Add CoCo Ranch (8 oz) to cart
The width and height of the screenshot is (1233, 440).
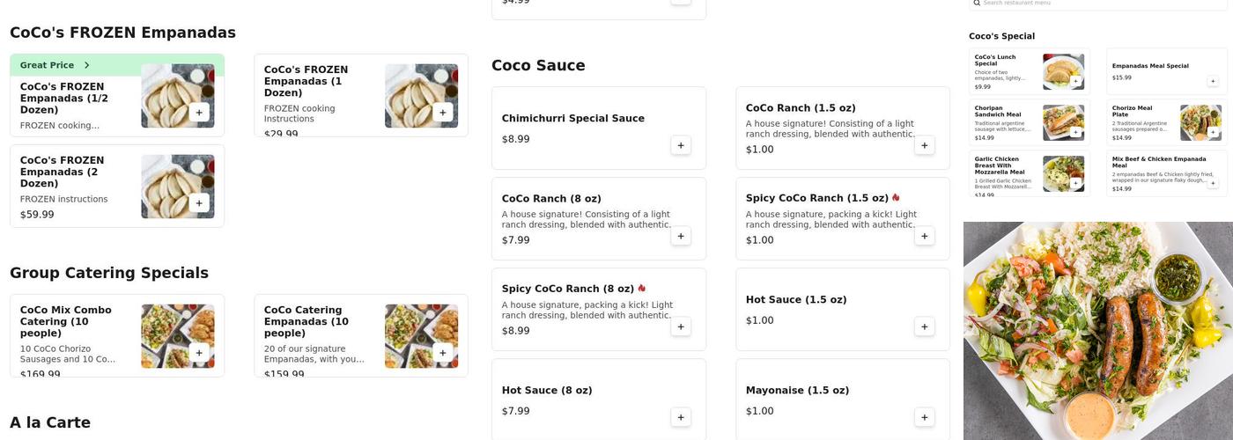click(x=681, y=236)
